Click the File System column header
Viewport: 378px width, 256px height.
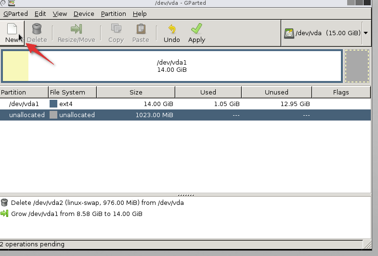72,92
